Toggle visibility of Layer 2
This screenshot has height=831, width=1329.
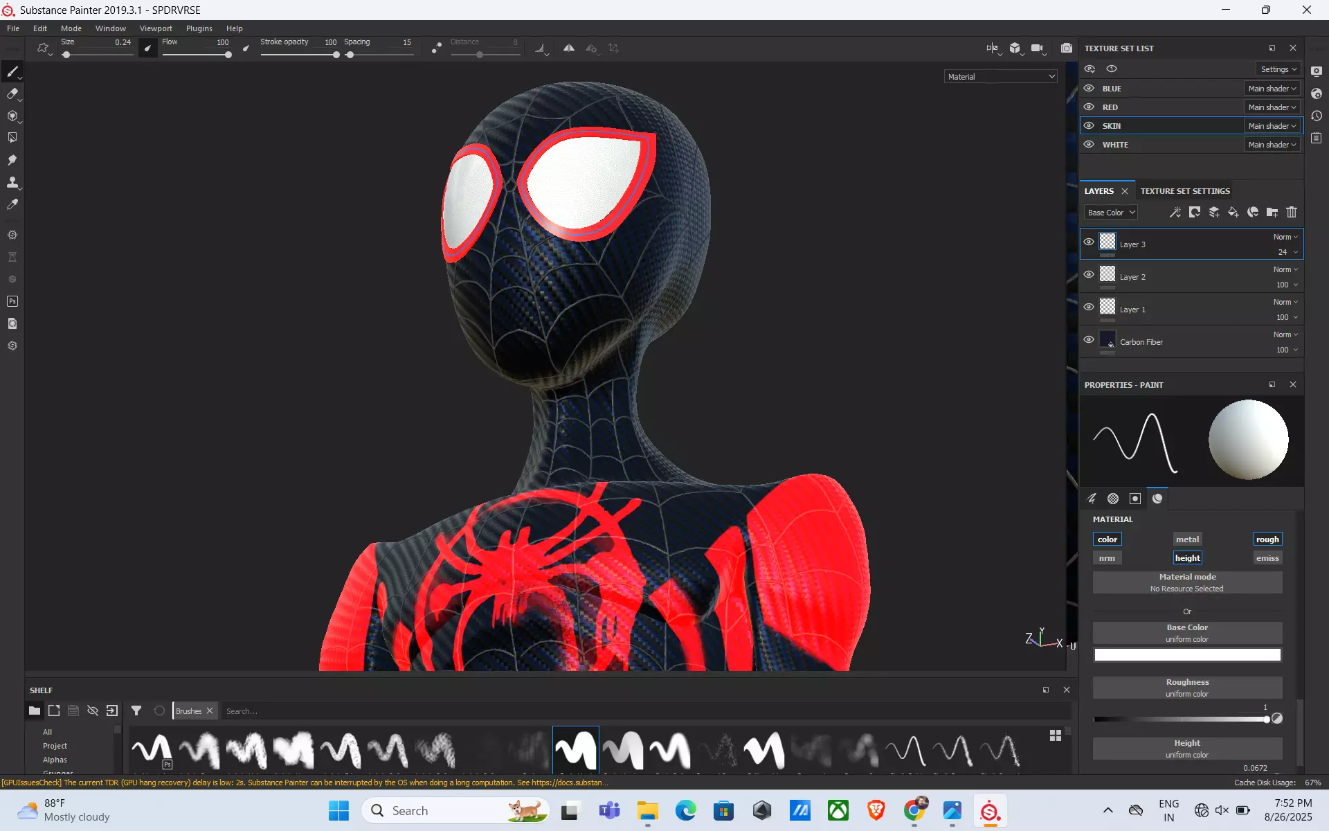pyautogui.click(x=1089, y=275)
